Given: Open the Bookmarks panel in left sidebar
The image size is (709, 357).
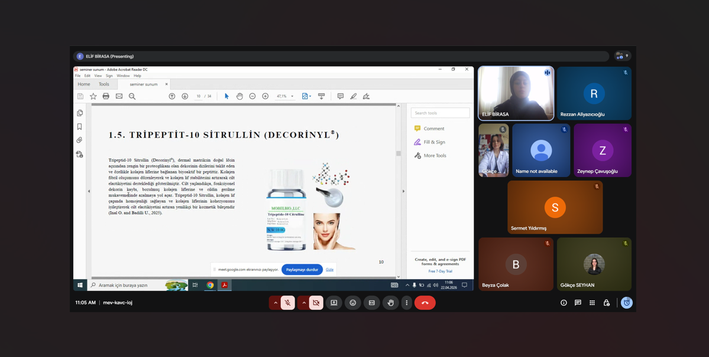Looking at the screenshot, I should tap(80, 127).
